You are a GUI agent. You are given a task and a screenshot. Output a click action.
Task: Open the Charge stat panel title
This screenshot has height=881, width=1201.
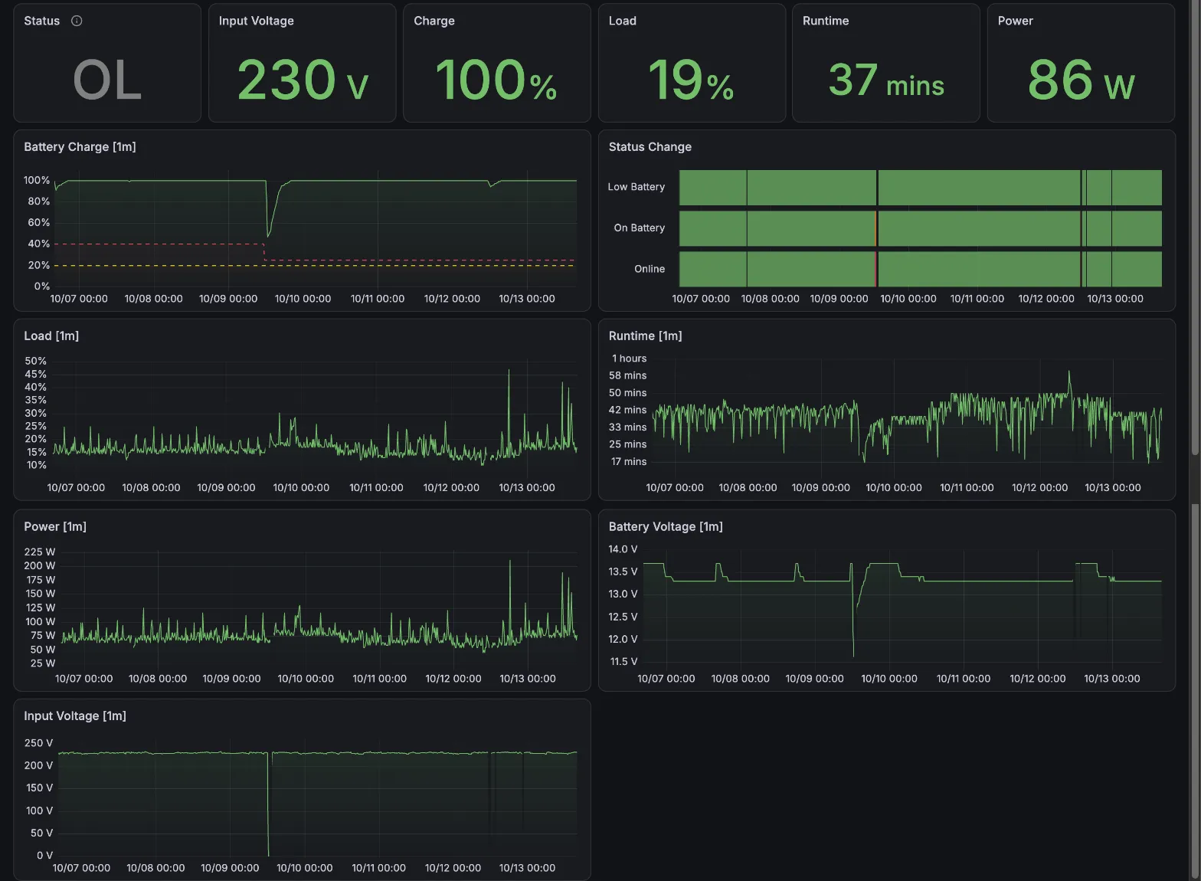coord(434,21)
